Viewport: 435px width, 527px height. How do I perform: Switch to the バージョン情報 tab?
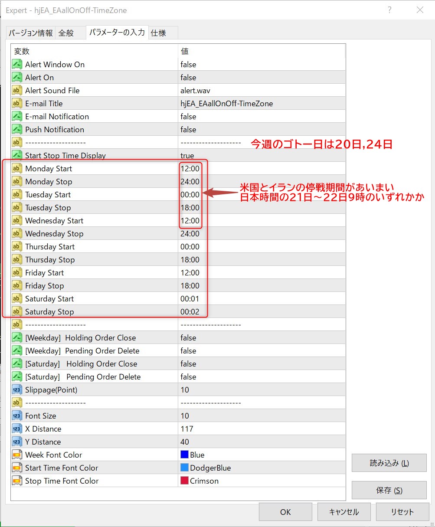point(31,33)
